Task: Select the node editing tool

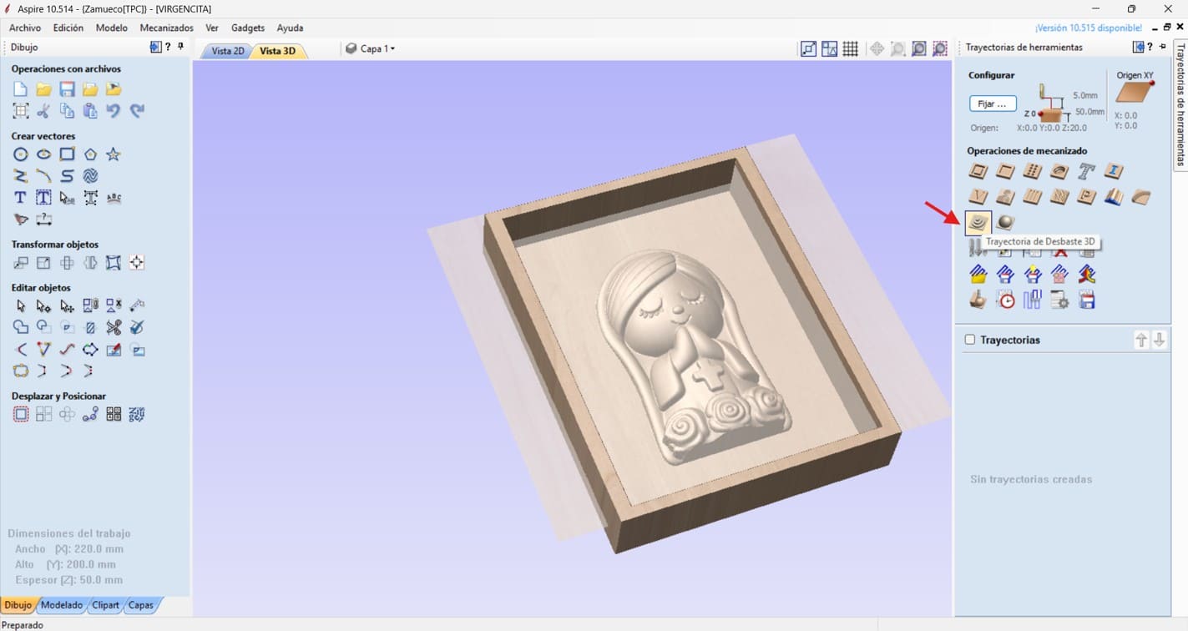Action: pos(44,306)
